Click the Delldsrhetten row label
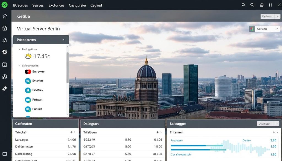The image size is (282, 161). click(x=24, y=147)
